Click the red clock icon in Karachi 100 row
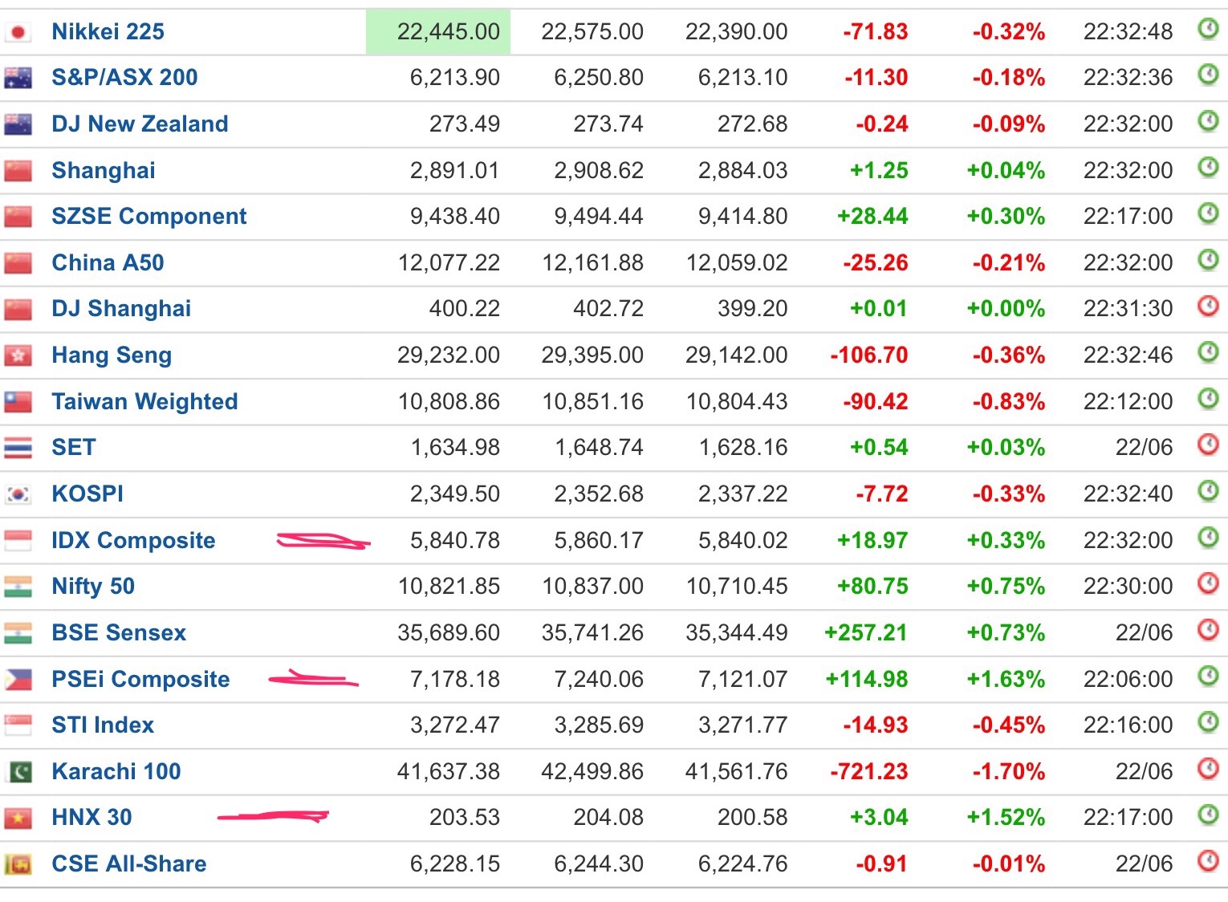 point(1208,769)
